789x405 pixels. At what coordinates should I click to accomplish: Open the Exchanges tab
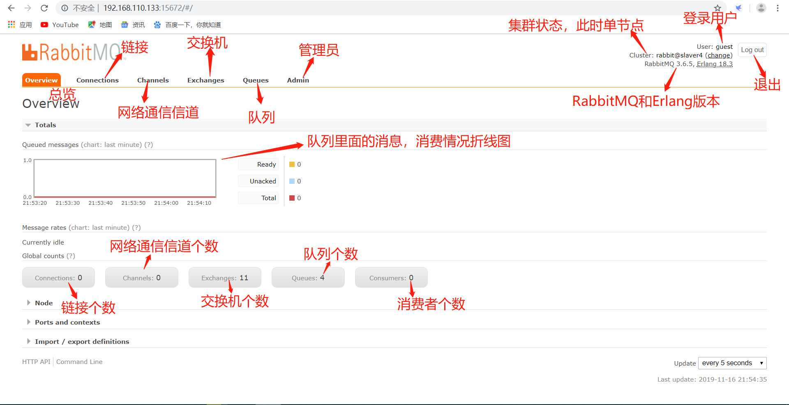point(205,80)
